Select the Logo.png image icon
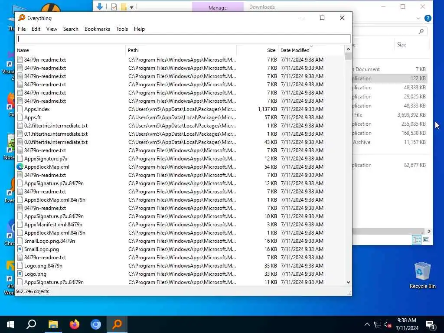The height and width of the screenshot is (333, 444). [x=20, y=274]
